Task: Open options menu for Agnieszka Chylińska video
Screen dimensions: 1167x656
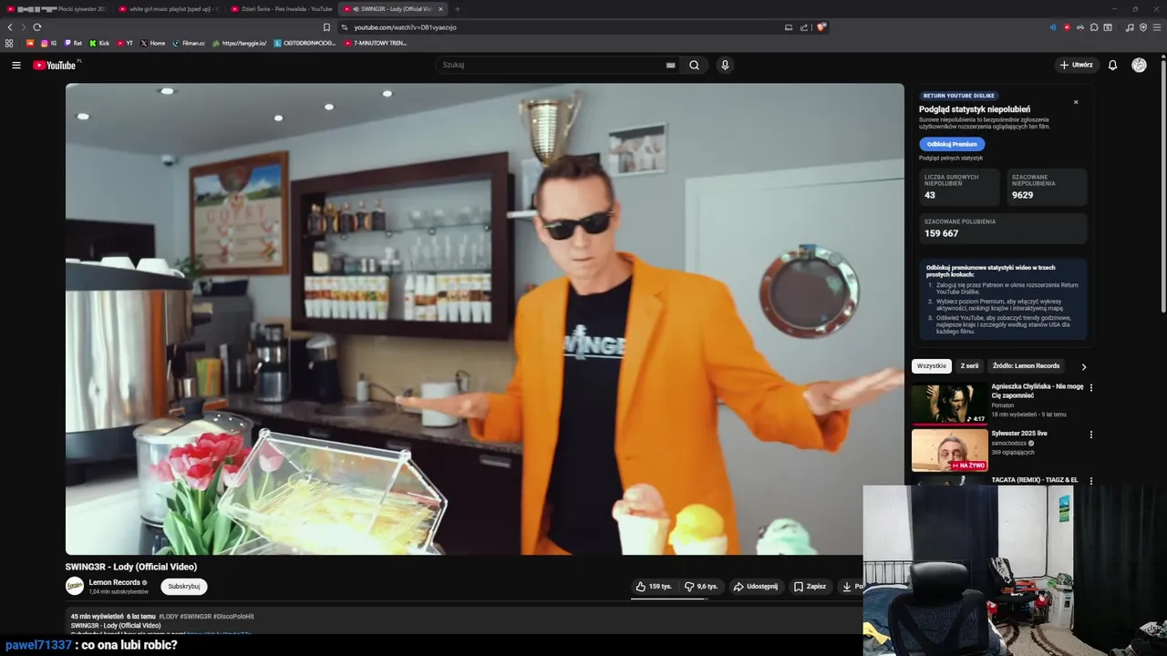Action: [1091, 387]
